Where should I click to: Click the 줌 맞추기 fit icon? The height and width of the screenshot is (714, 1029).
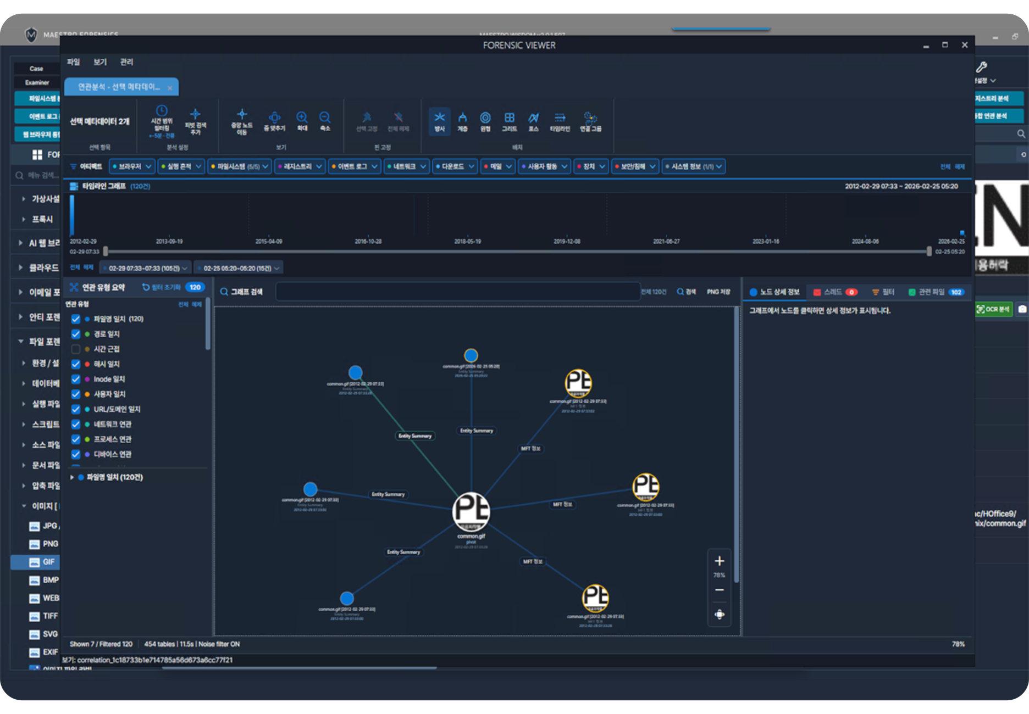[x=274, y=117]
